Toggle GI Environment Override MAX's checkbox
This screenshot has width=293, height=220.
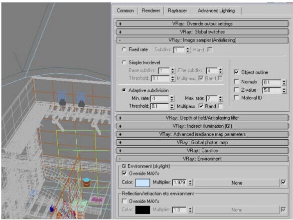point(124,173)
